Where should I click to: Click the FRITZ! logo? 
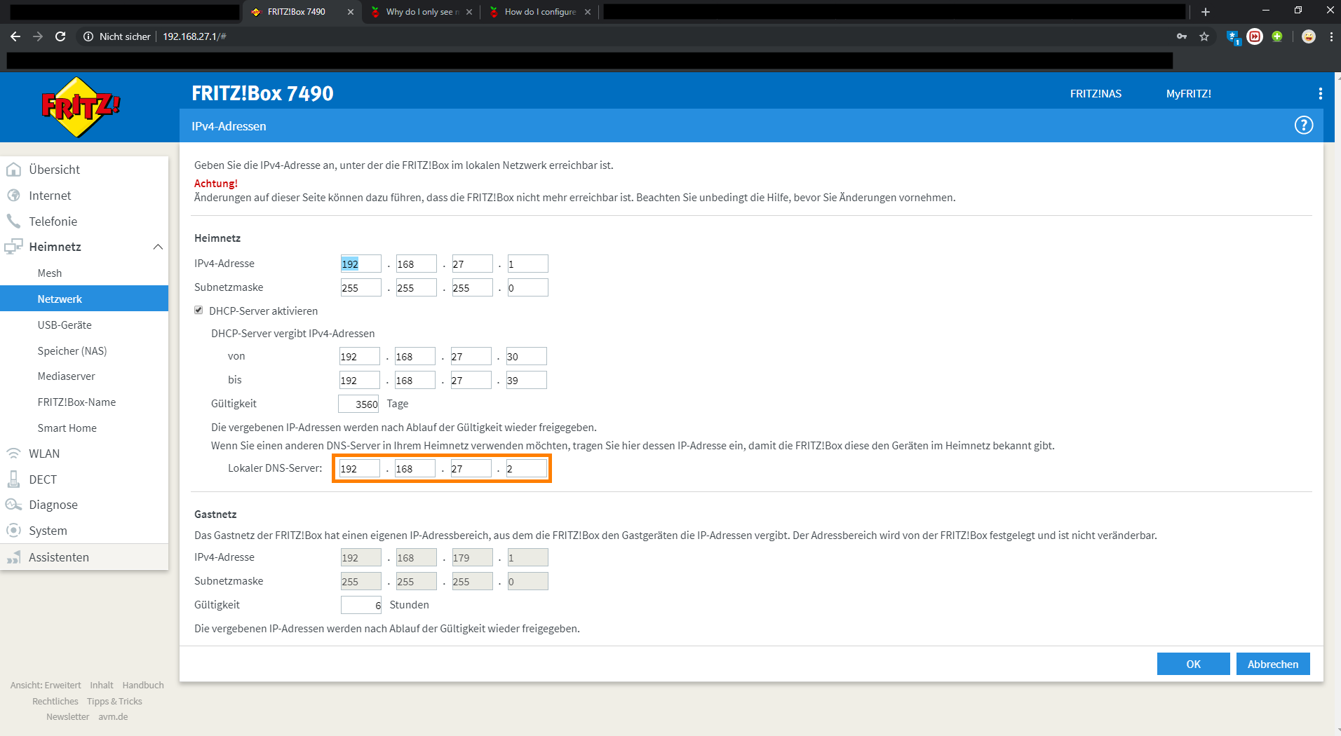tap(81, 107)
